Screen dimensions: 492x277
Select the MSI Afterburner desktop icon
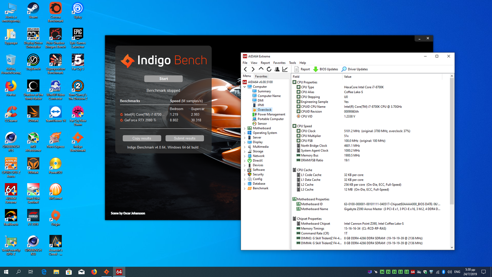(x=33, y=142)
